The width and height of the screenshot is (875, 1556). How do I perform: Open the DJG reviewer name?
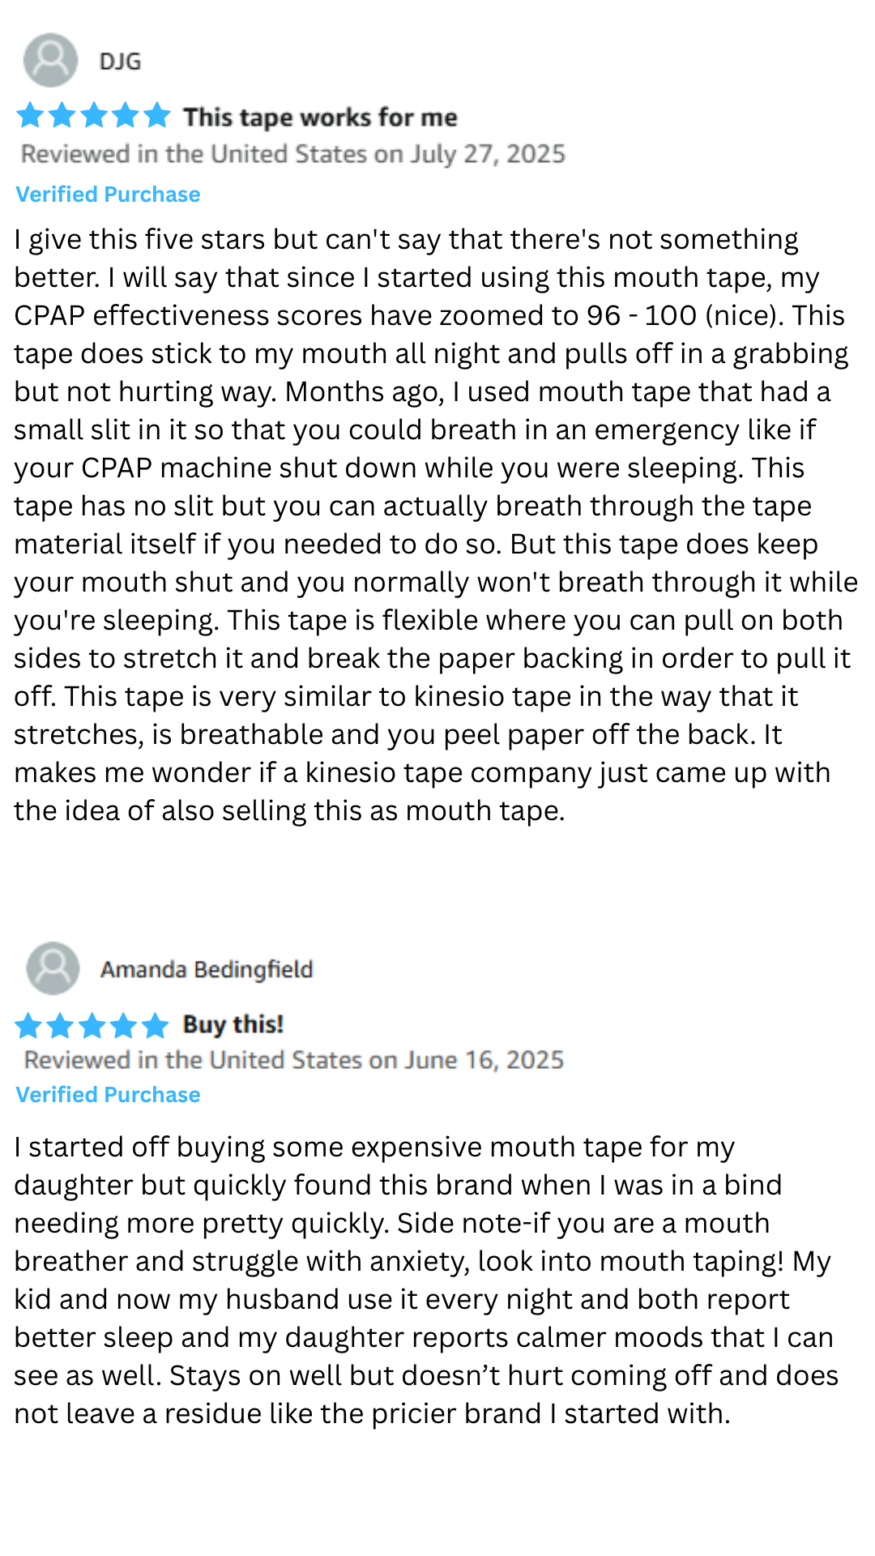pyautogui.click(x=120, y=62)
